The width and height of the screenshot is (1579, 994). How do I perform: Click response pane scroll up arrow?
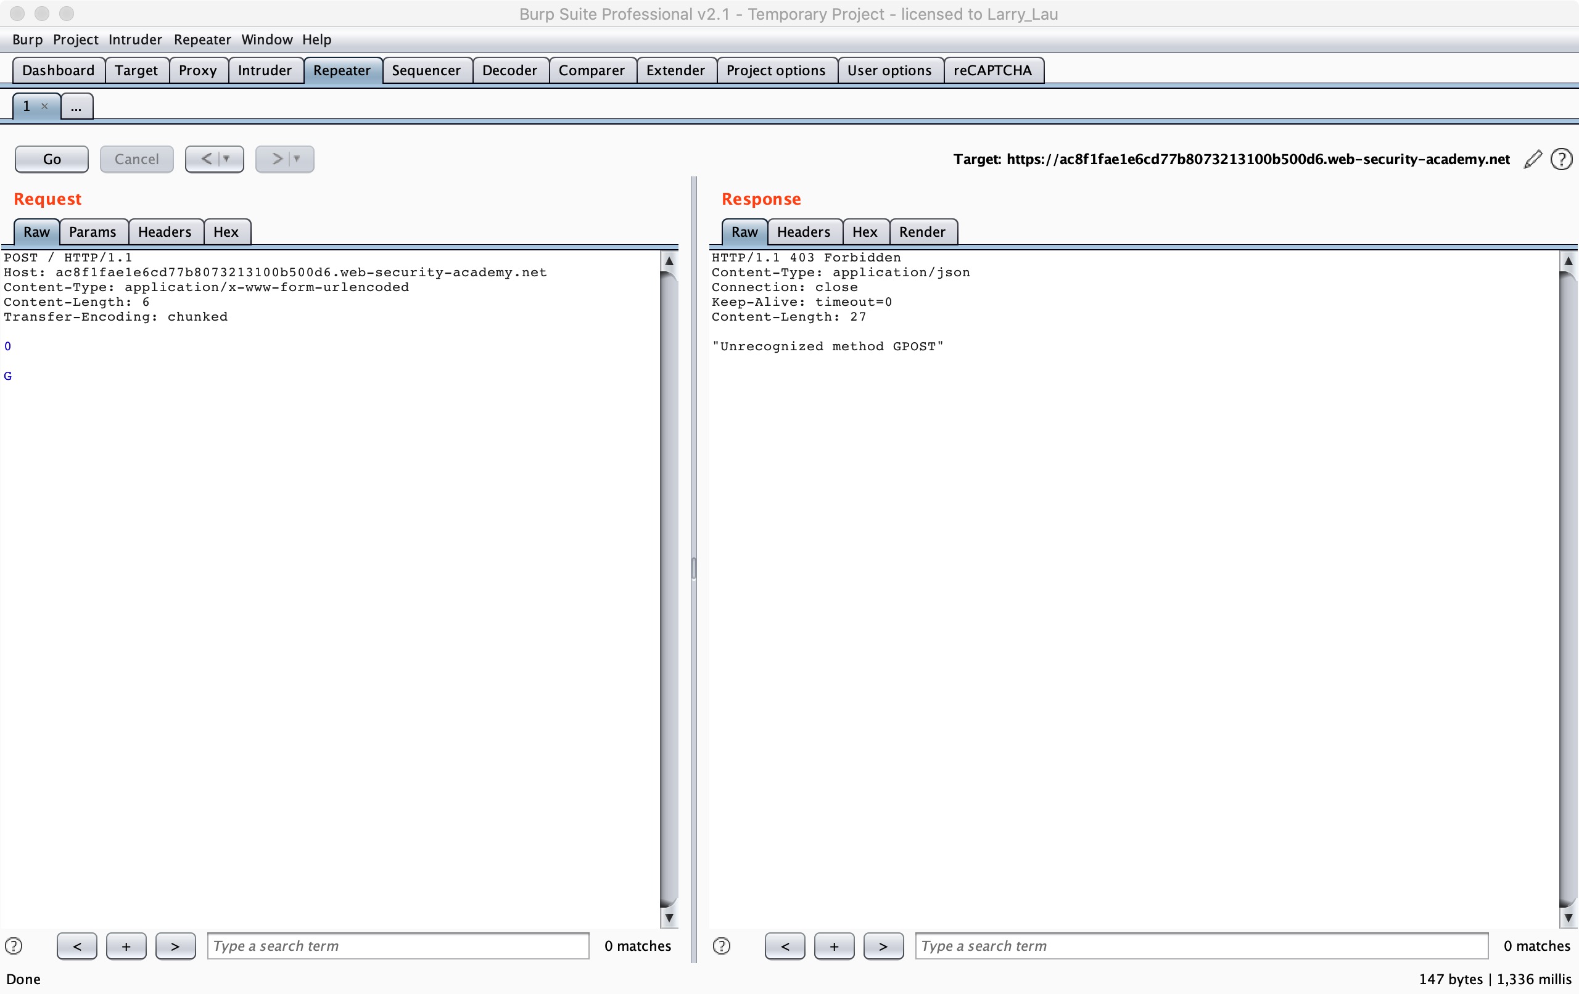[x=1568, y=260]
